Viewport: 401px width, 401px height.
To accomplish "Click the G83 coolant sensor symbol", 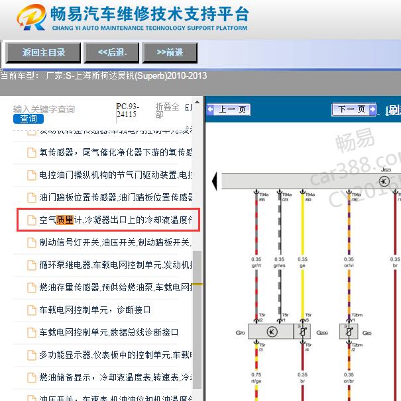I will (349, 332).
